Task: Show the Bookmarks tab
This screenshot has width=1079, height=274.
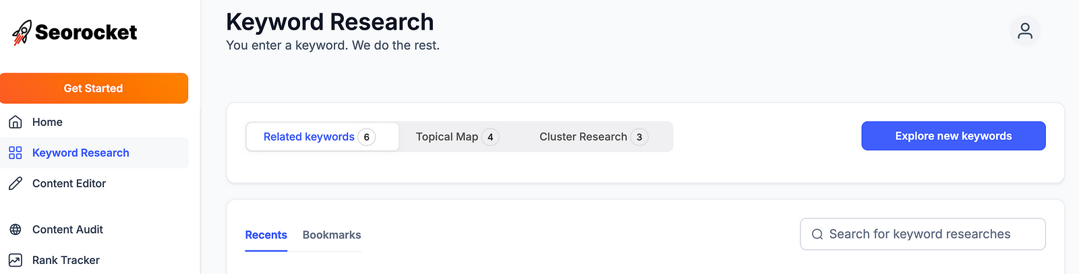Action: click(x=332, y=235)
